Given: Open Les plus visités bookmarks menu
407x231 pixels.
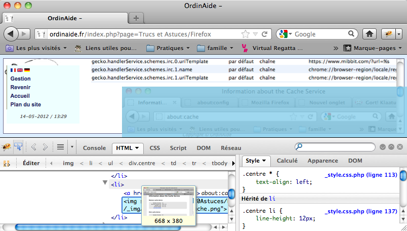Looking at the screenshot, I should [x=36, y=48].
